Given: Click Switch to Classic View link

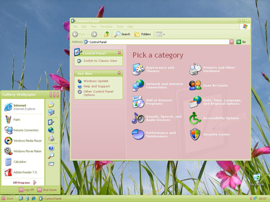Looking at the screenshot, I should 100,61.
